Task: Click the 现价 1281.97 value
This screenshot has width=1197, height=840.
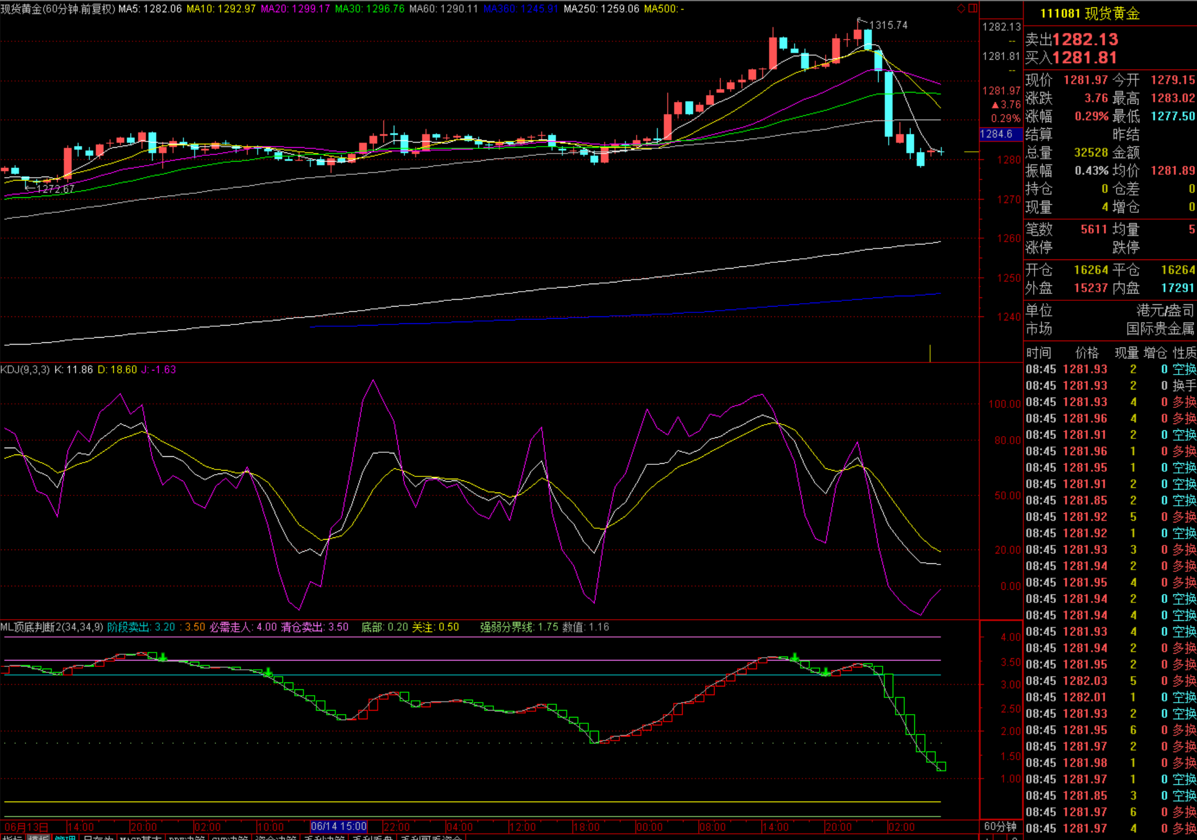Action: coord(1085,80)
